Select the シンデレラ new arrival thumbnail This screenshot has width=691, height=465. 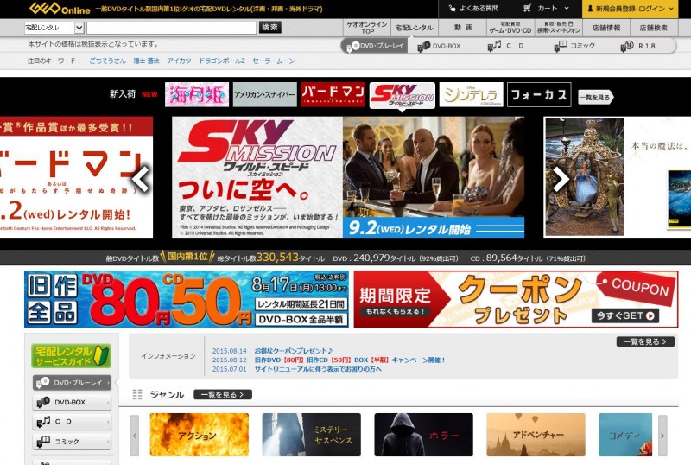click(471, 94)
